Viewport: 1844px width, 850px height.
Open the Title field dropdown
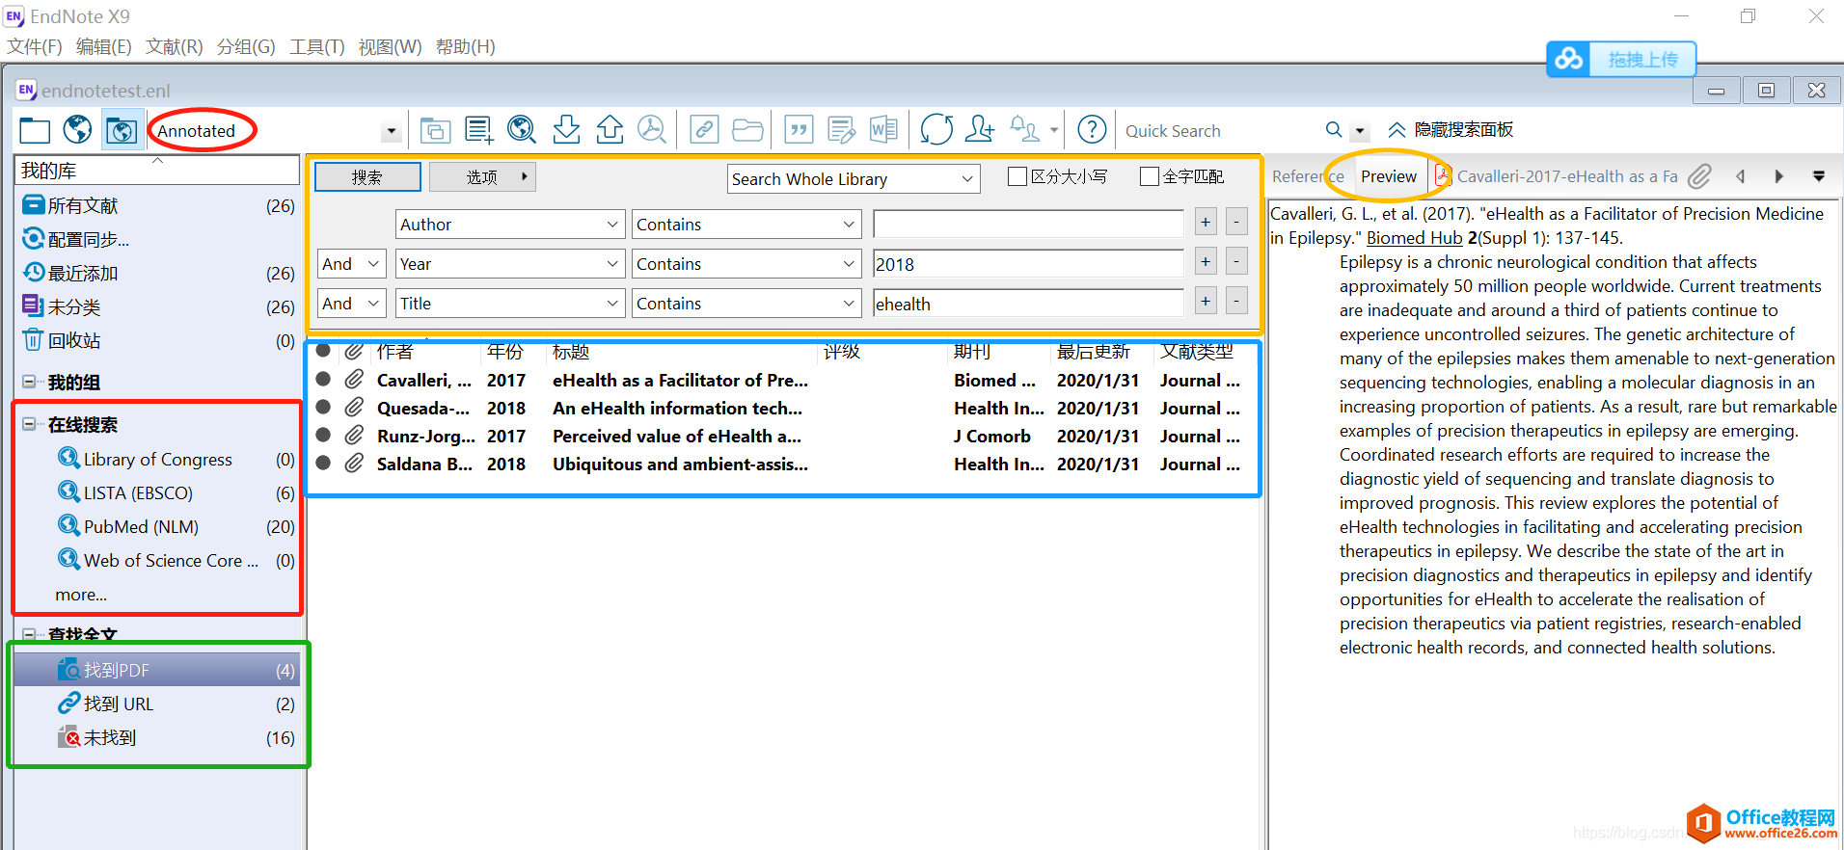[x=510, y=304]
